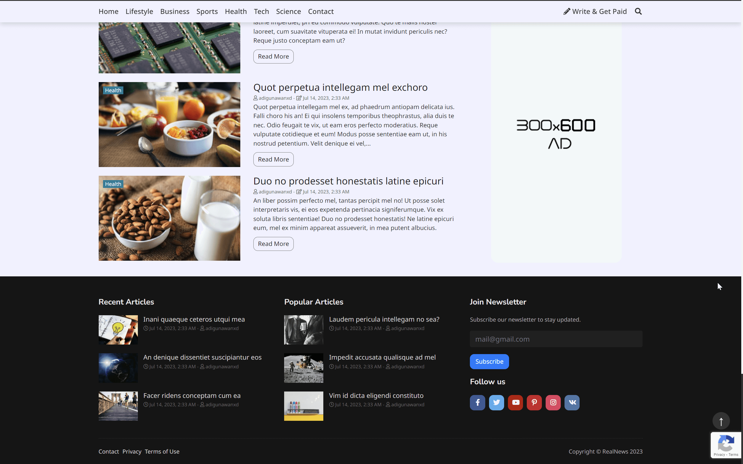Click Read More under Quot perpetua intellegam
Viewport: 743px width, 464px height.
pyautogui.click(x=273, y=159)
